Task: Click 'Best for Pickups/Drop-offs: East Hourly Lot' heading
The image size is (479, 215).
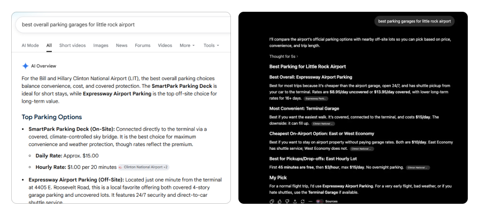Action: (x=313, y=159)
